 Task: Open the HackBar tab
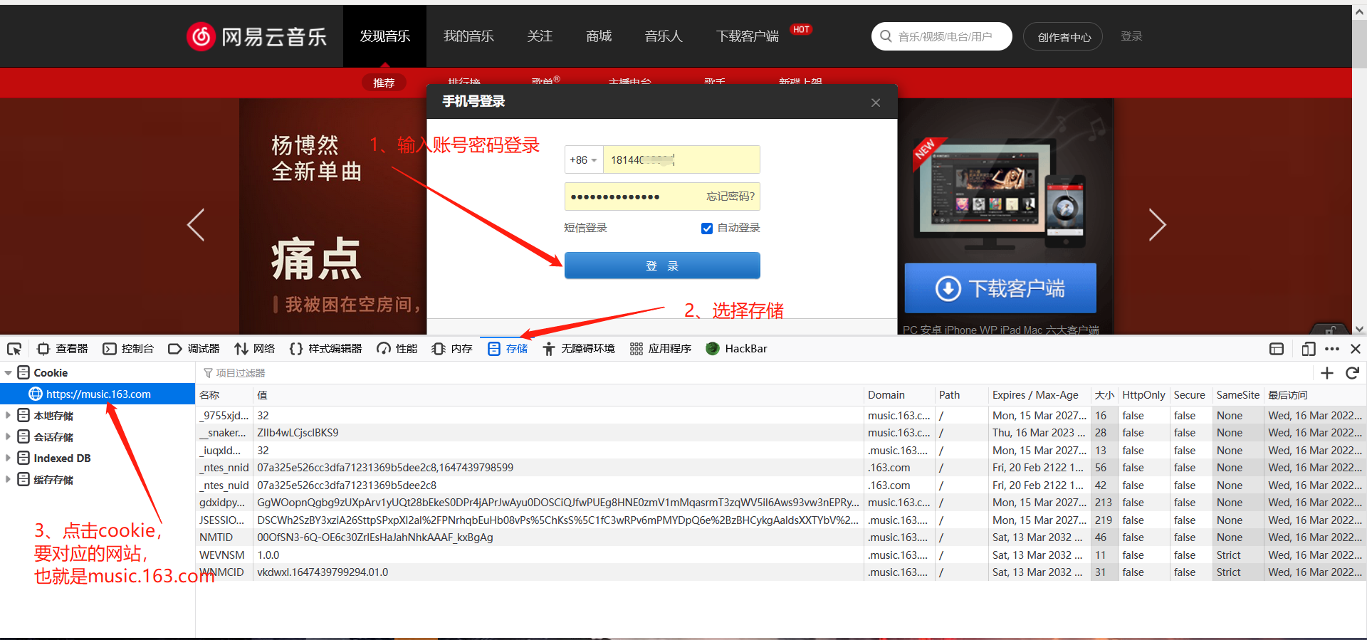pyautogui.click(x=736, y=349)
